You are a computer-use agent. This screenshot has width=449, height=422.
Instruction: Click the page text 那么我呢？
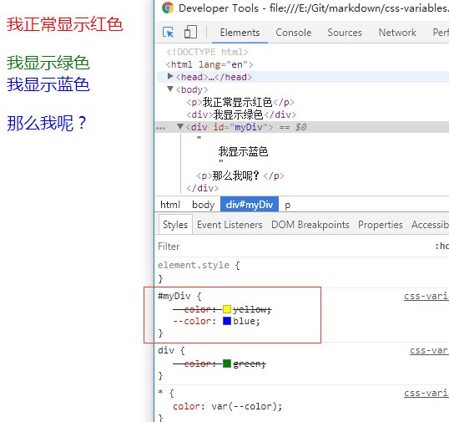tap(47, 123)
